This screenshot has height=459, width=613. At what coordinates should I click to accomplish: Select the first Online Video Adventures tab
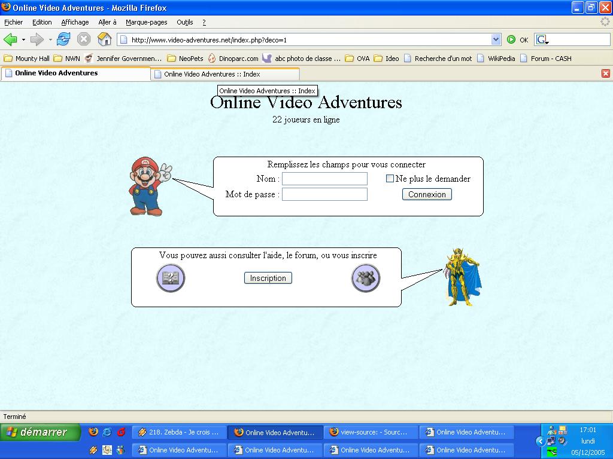(76, 74)
